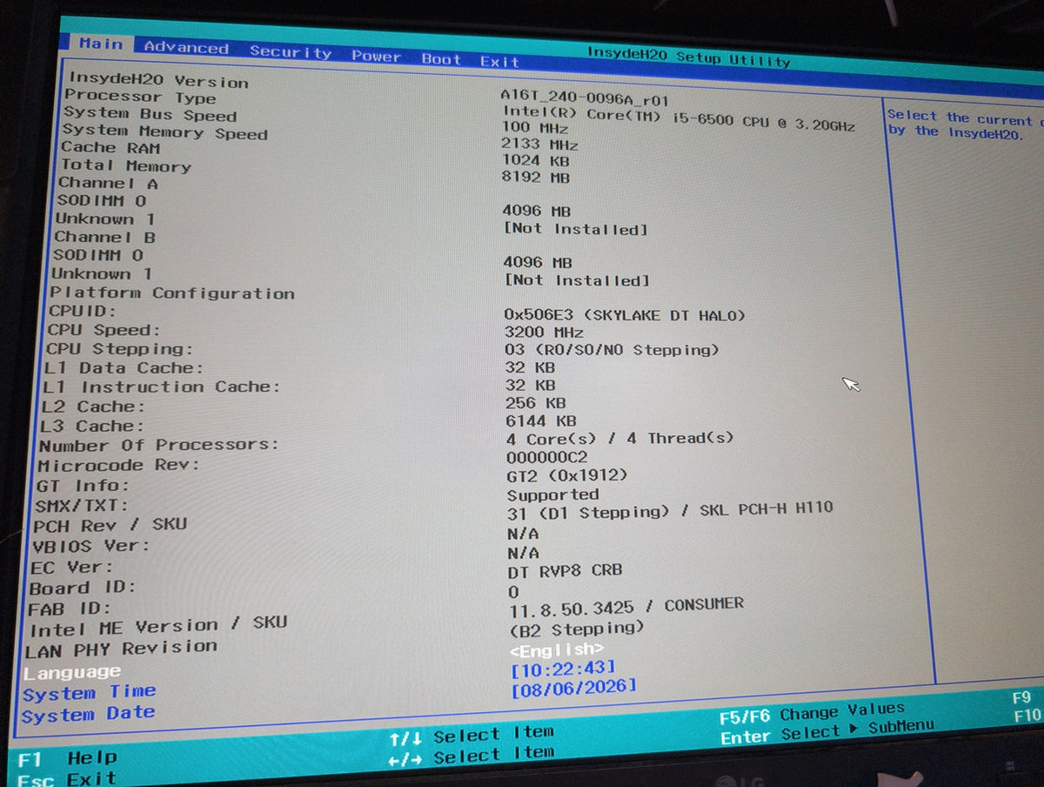Select the Power tab
The height and width of the screenshot is (787, 1044).
click(376, 56)
